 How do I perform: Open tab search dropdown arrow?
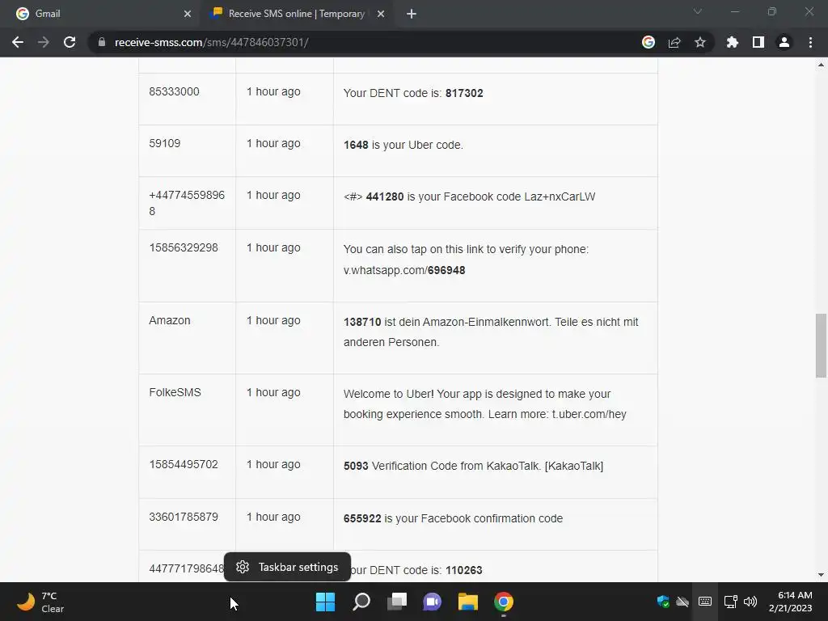click(x=698, y=11)
